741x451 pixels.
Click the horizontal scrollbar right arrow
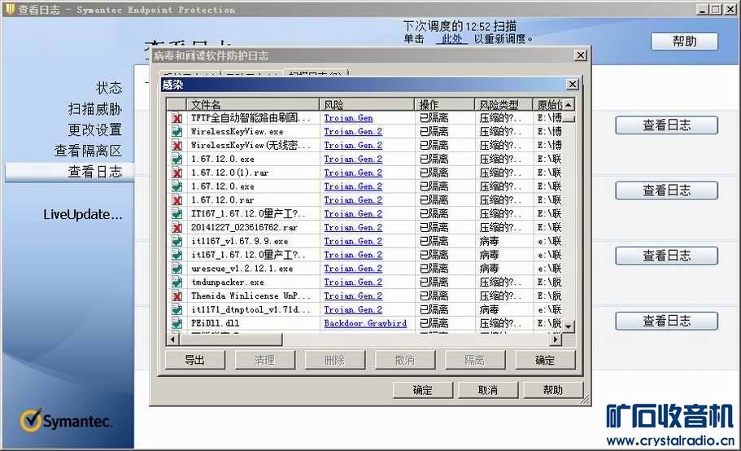pos(556,339)
